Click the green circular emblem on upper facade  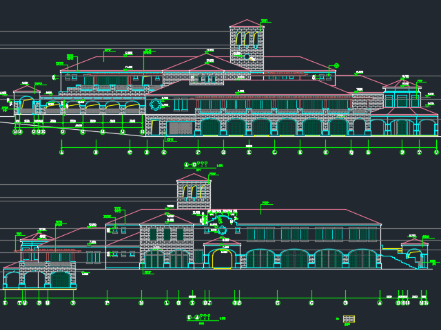[156, 104]
